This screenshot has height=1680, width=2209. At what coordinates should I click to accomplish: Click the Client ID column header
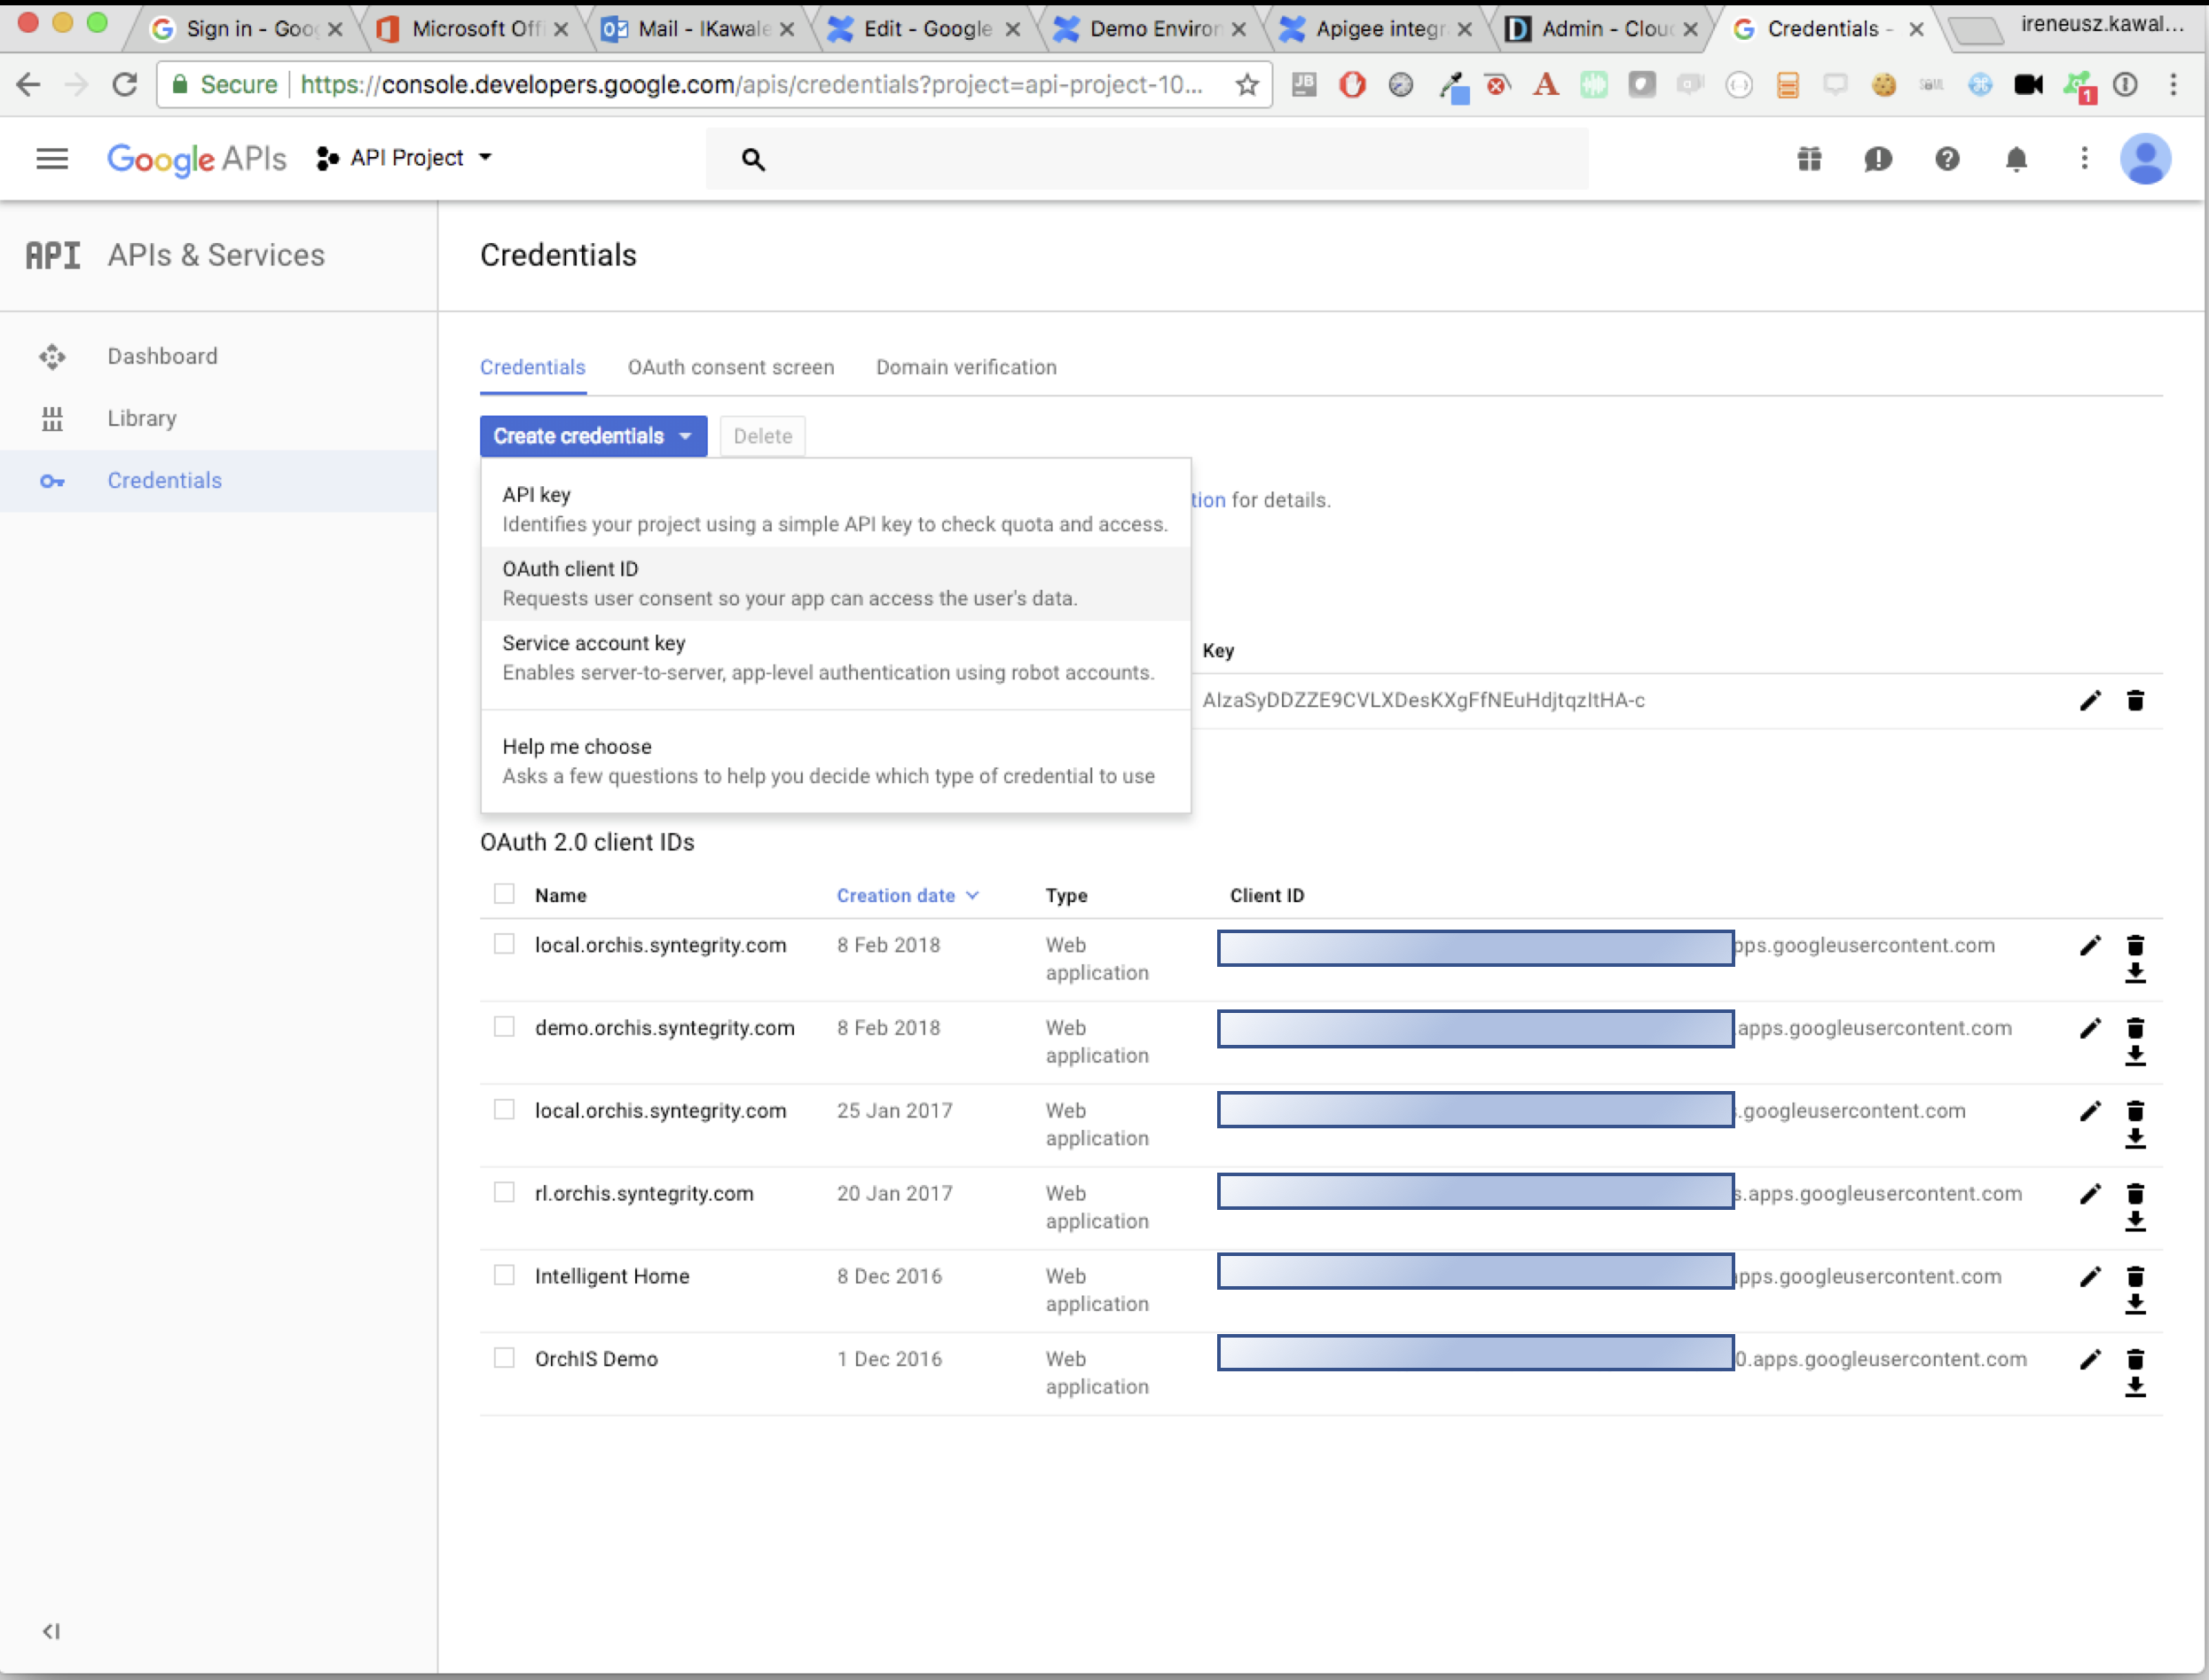[x=1266, y=895]
